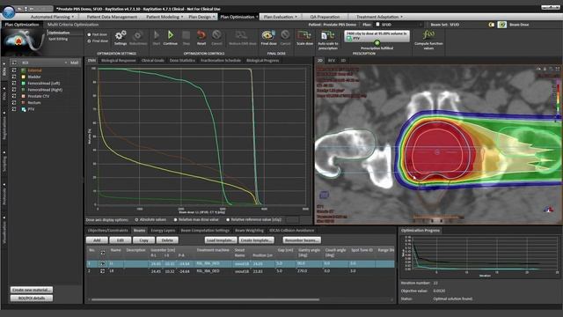Image resolution: width=563 pixels, height=317 pixels.
Task: Expand Treatment Adaptation dropdown arrow
Action: pos(401,17)
